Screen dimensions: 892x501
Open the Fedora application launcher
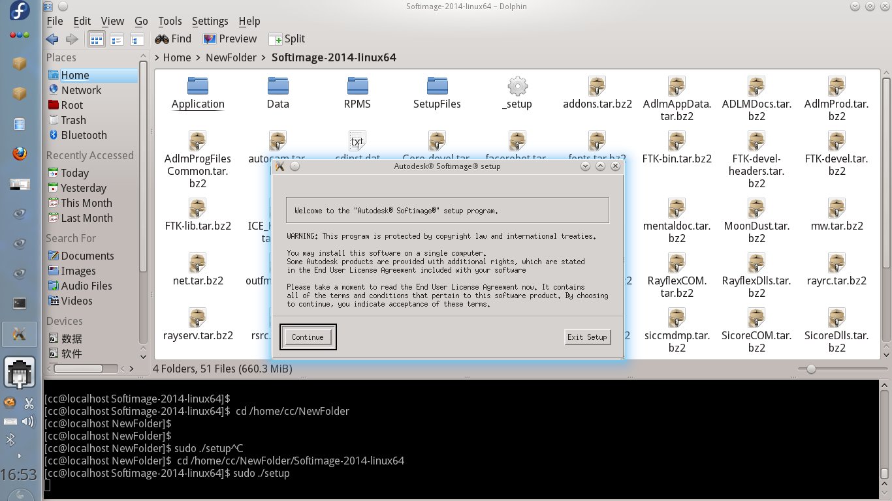(20, 12)
